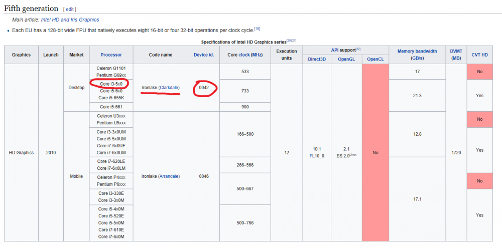
Task: Select the red No cell under OpenCL
Action: tap(375, 152)
